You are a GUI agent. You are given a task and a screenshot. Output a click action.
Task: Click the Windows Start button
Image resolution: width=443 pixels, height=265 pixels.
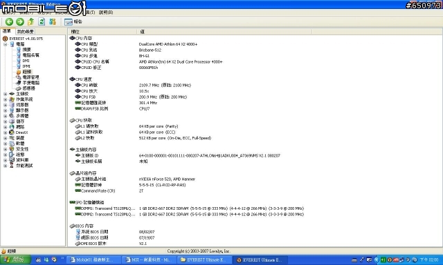pyautogui.click(x=15, y=259)
